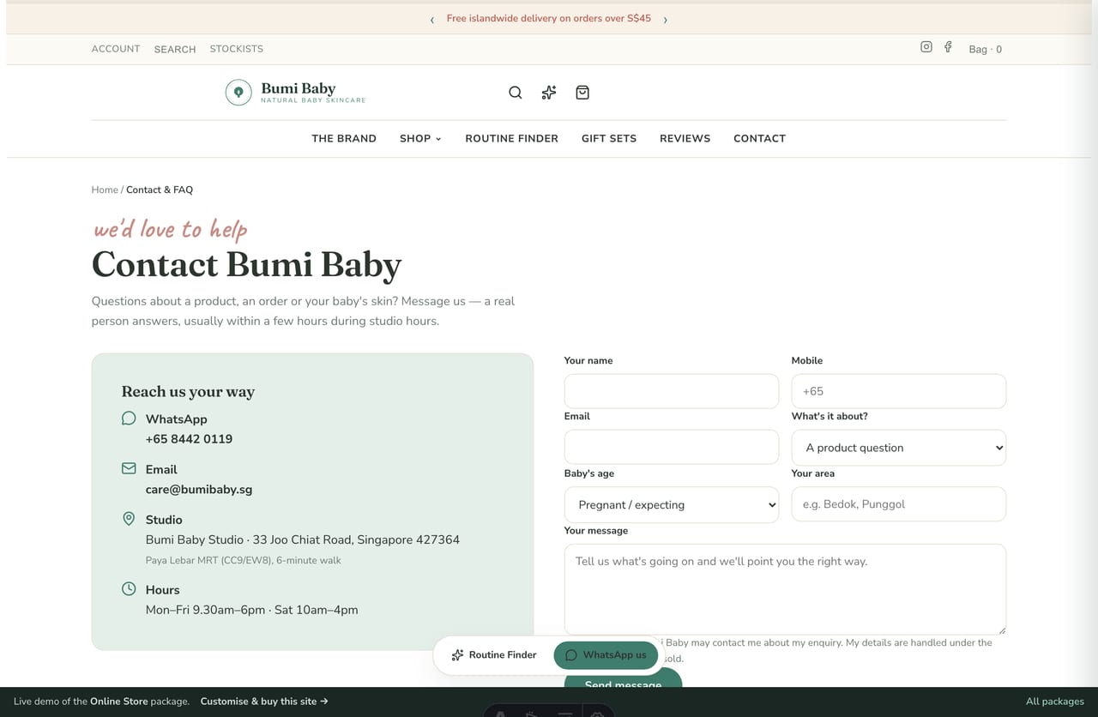This screenshot has width=1098, height=717.
Task: Click the Mon–Fri opening hours text
Action: pyautogui.click(x=252, y=611)
